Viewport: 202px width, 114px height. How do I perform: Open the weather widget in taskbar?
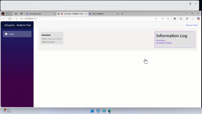tap(8, 111)
